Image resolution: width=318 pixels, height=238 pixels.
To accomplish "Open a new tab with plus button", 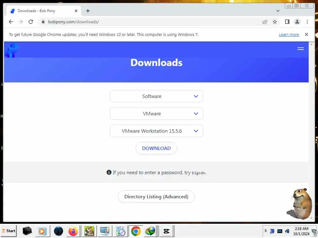I will (x=88, y=11).
